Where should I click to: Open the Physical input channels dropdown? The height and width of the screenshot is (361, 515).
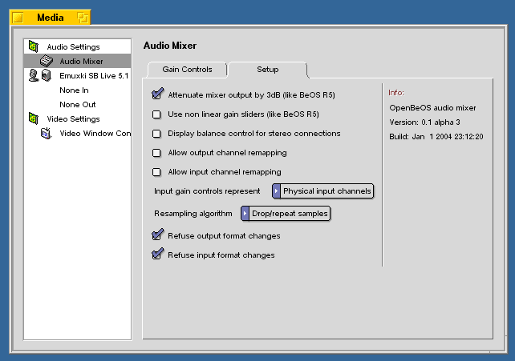(x=322, y=191)
